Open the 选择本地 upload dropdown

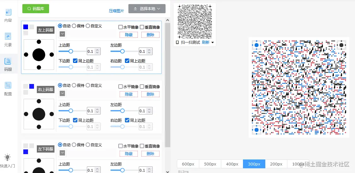pyautogui.click(x=147, y=8)
